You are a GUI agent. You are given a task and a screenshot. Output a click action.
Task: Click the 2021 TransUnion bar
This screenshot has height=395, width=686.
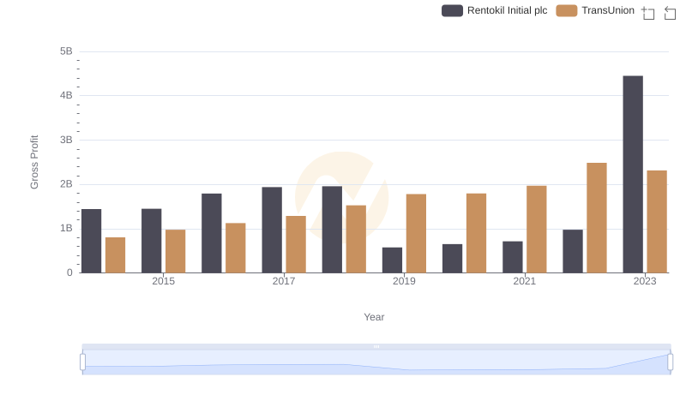click(537, 230)
